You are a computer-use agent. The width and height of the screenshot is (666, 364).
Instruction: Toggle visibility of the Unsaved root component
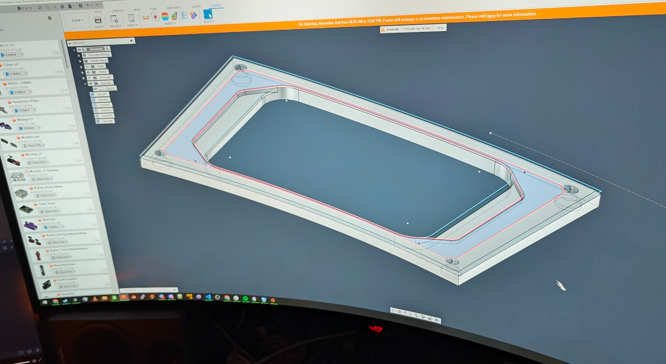click(79, 49)
